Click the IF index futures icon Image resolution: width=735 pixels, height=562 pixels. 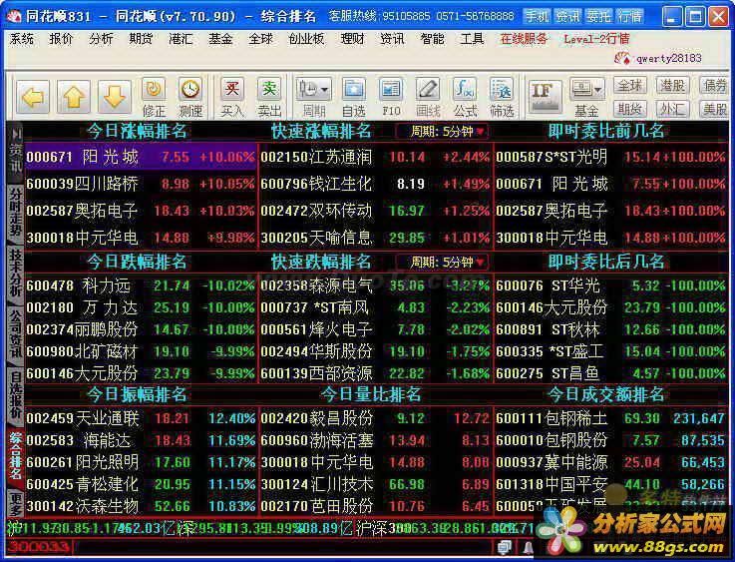tap(545, 97)
